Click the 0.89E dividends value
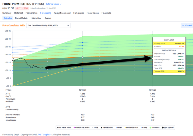193x136 pixels. (x=152, y=101)
